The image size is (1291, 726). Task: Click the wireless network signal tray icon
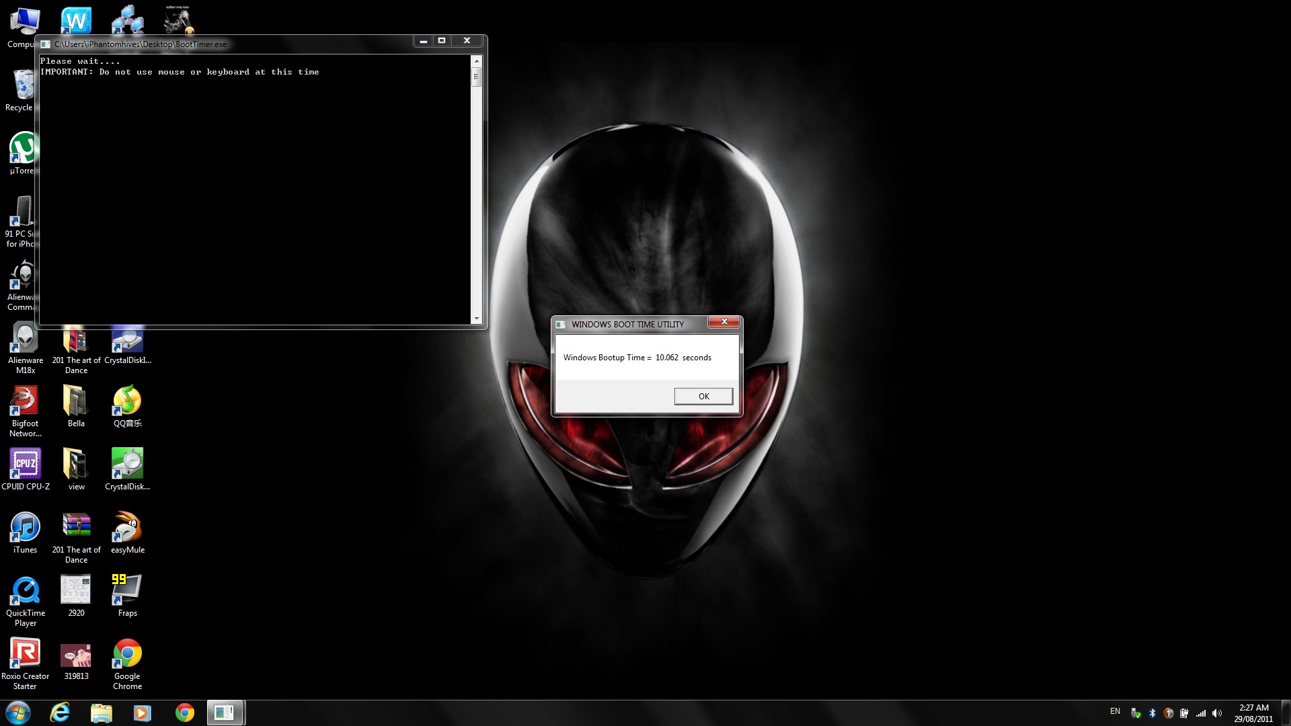[x=1200, y=713]
